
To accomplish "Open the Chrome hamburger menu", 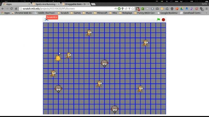I will [x=207, y=9].
